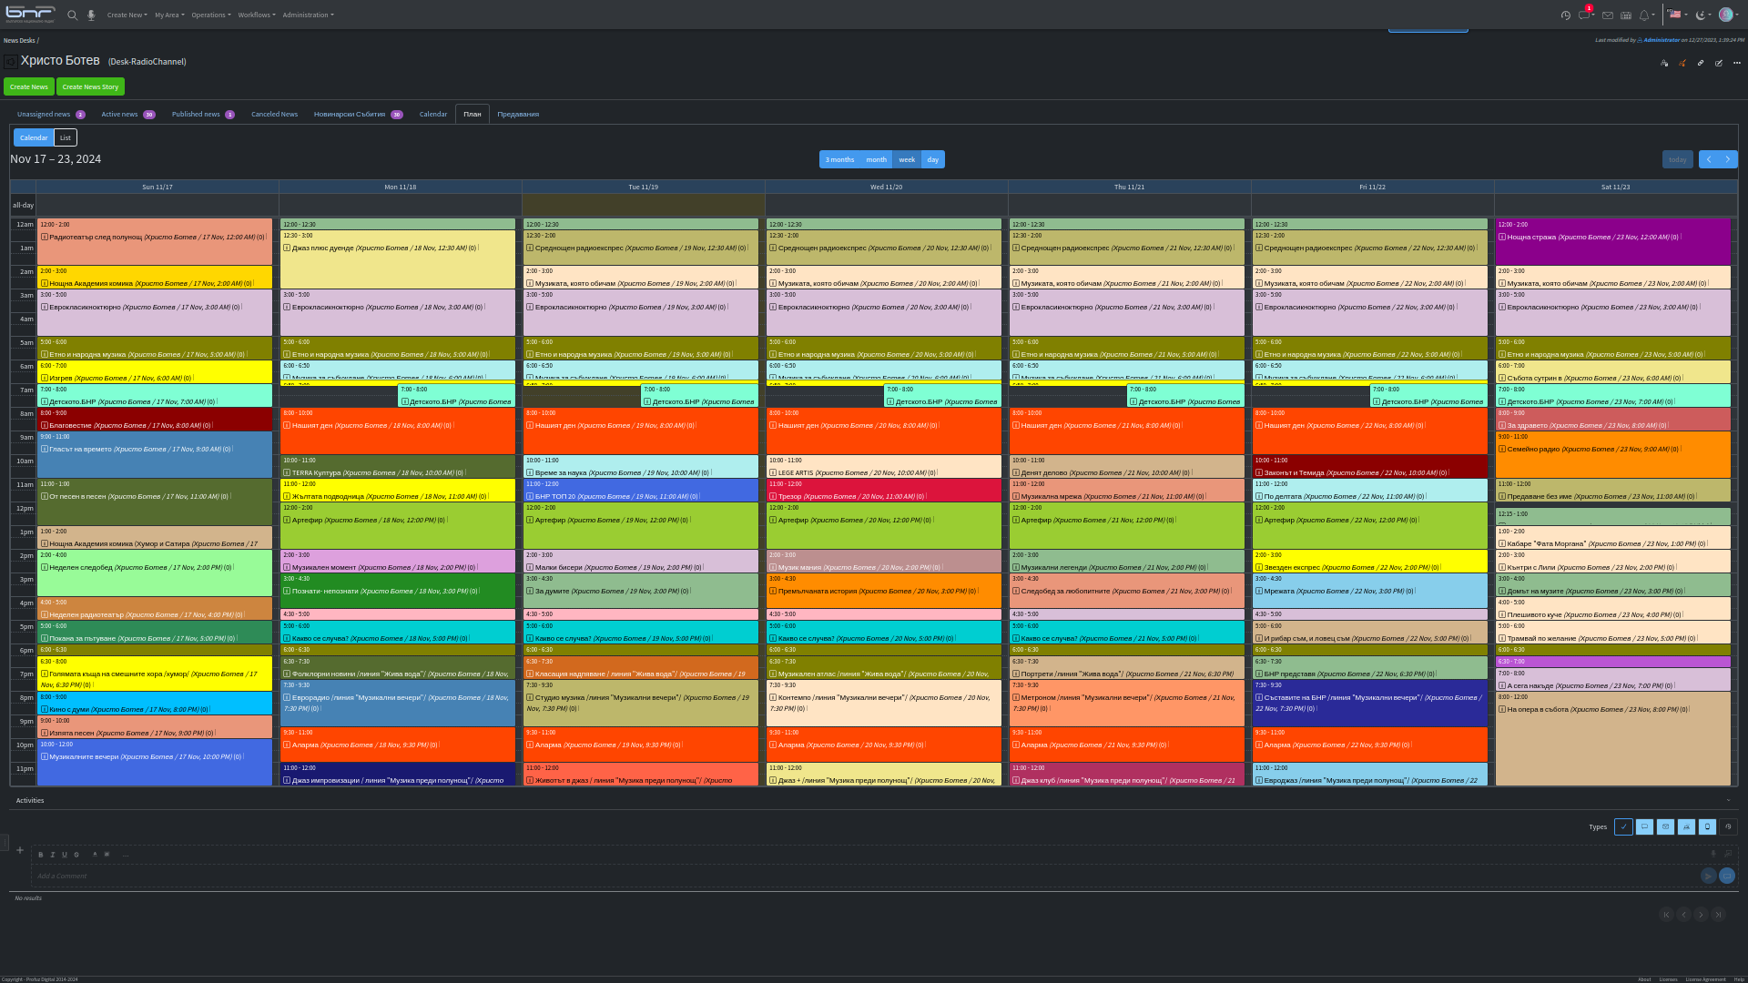Toggle the mobile phone activity type filter
Screen dimensions: 1748x983
[1707, 826]
